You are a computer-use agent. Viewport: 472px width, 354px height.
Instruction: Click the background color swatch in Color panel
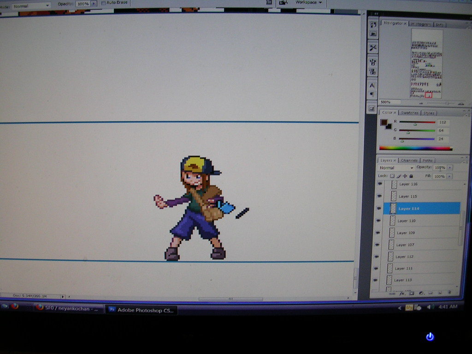coord(389,126)
